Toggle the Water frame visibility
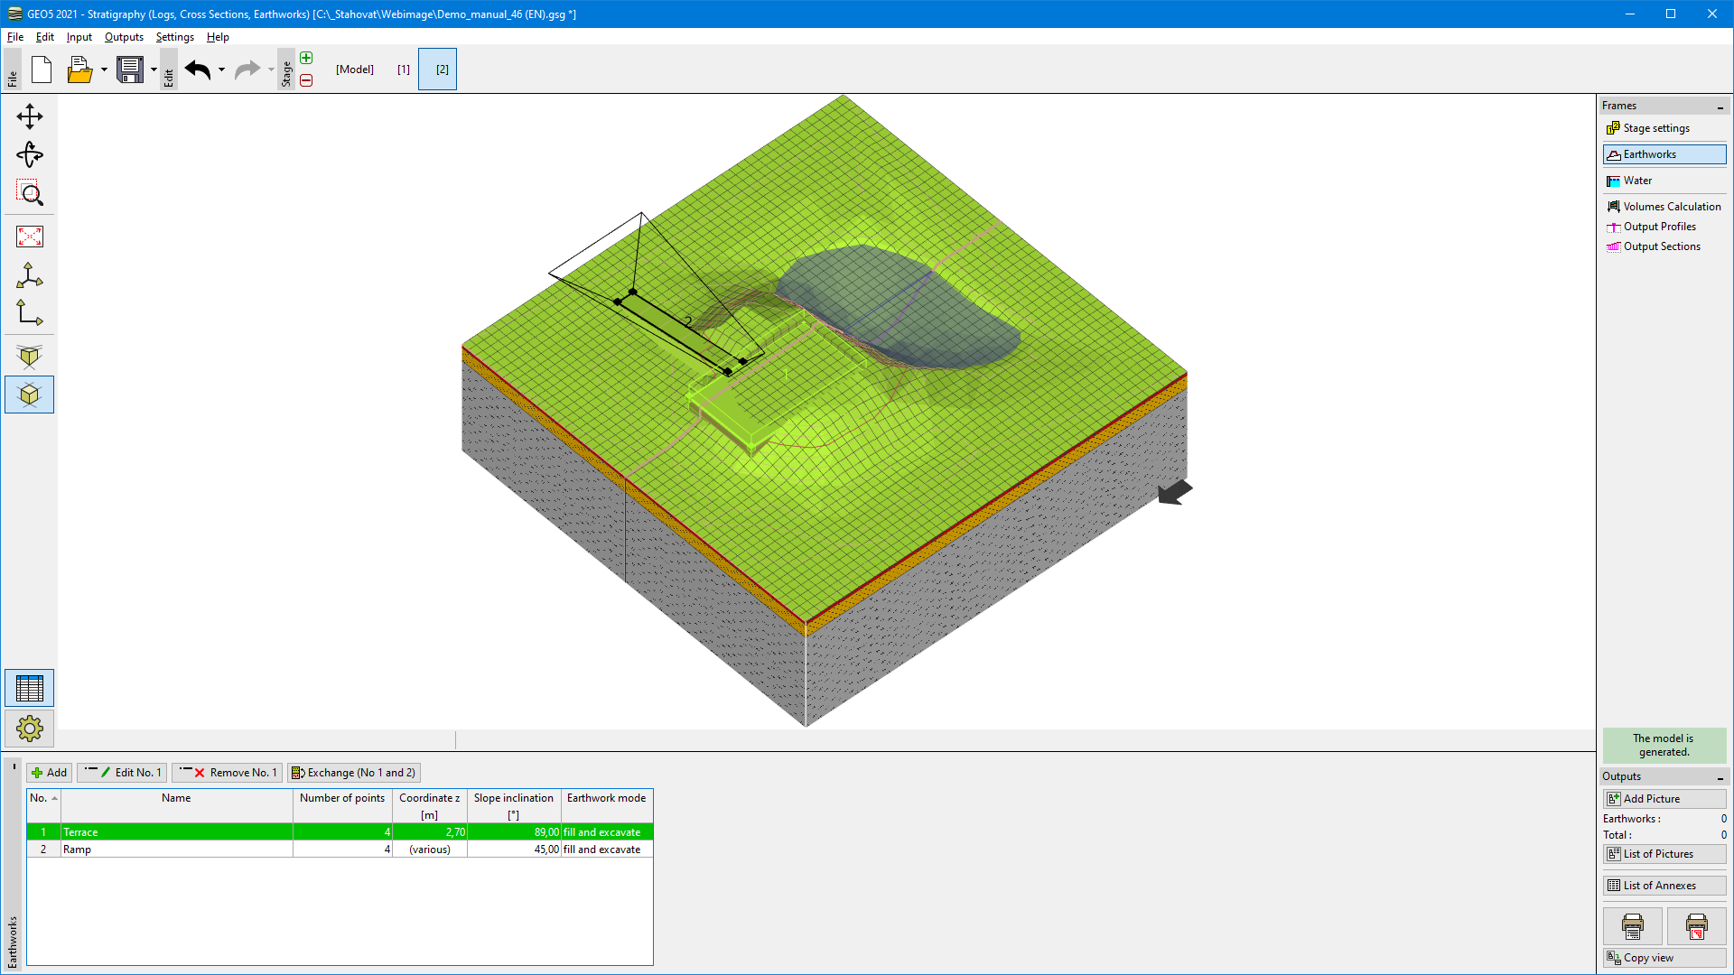1734x975 pixels. click(x=1637, y=180)
